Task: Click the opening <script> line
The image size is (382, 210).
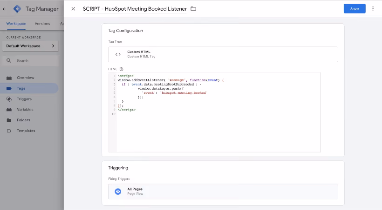Action: [125, 76]
